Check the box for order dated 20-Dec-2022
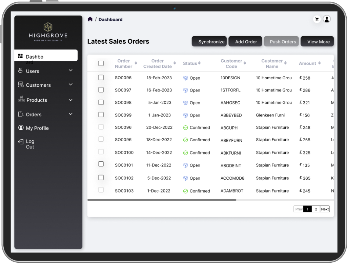347x263 pixels. [101, 127]
